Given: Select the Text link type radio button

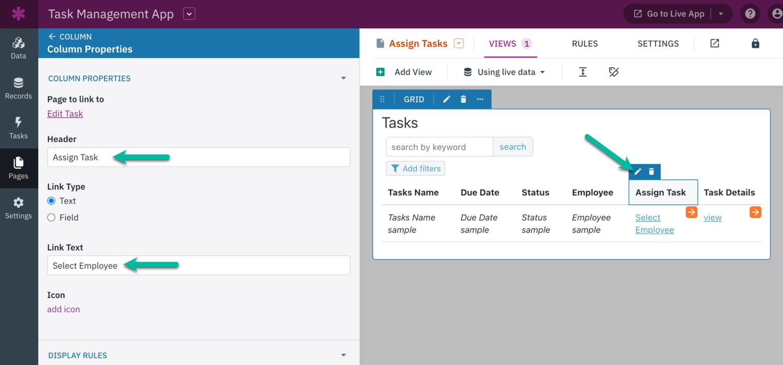Looking at the screenshot, I should tap(51, 201).
